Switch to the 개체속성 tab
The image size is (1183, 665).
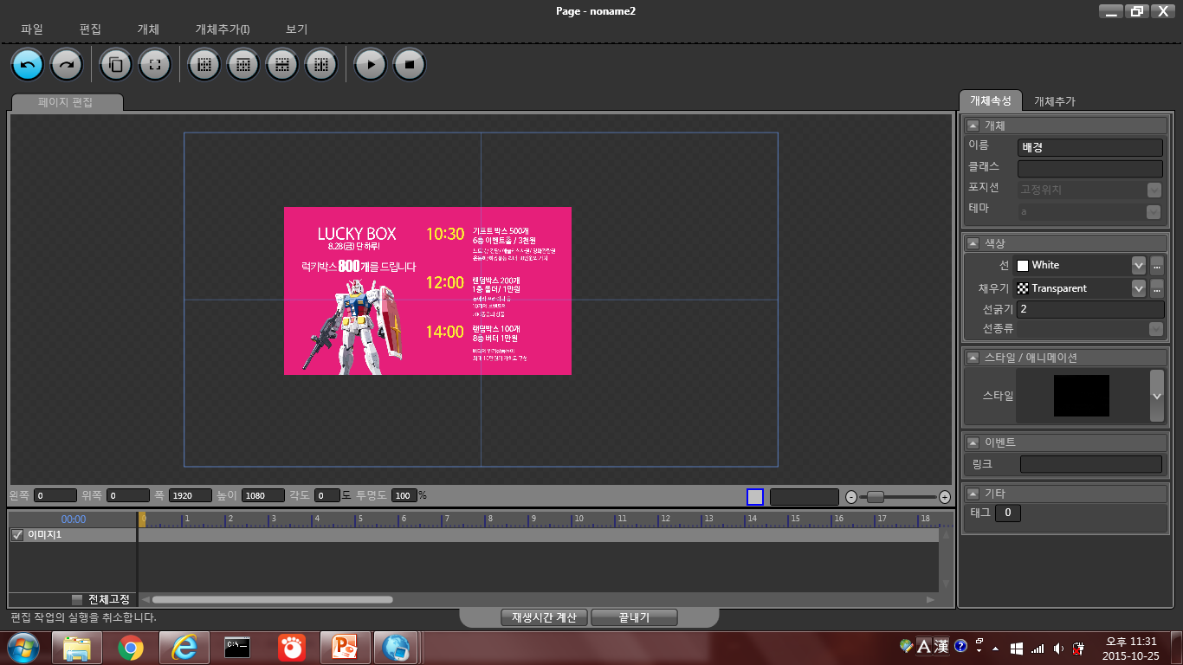pos(991,100)
